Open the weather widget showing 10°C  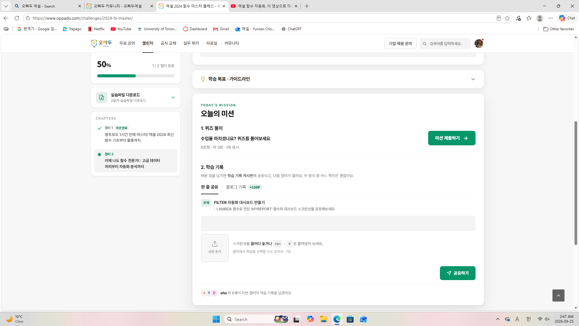[x=15, y=319]
